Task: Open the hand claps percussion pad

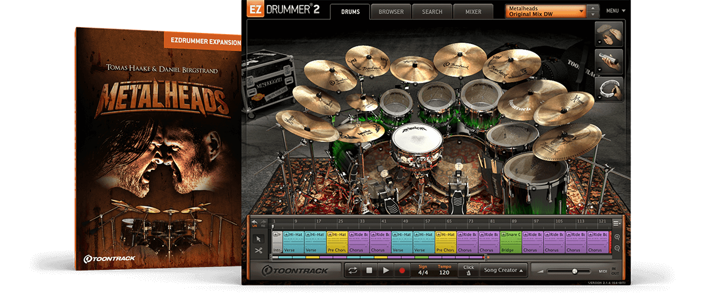Action: click(610, 34)
